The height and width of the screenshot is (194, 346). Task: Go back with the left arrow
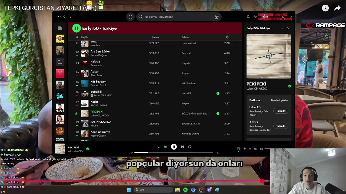click(x=64, y=17)
